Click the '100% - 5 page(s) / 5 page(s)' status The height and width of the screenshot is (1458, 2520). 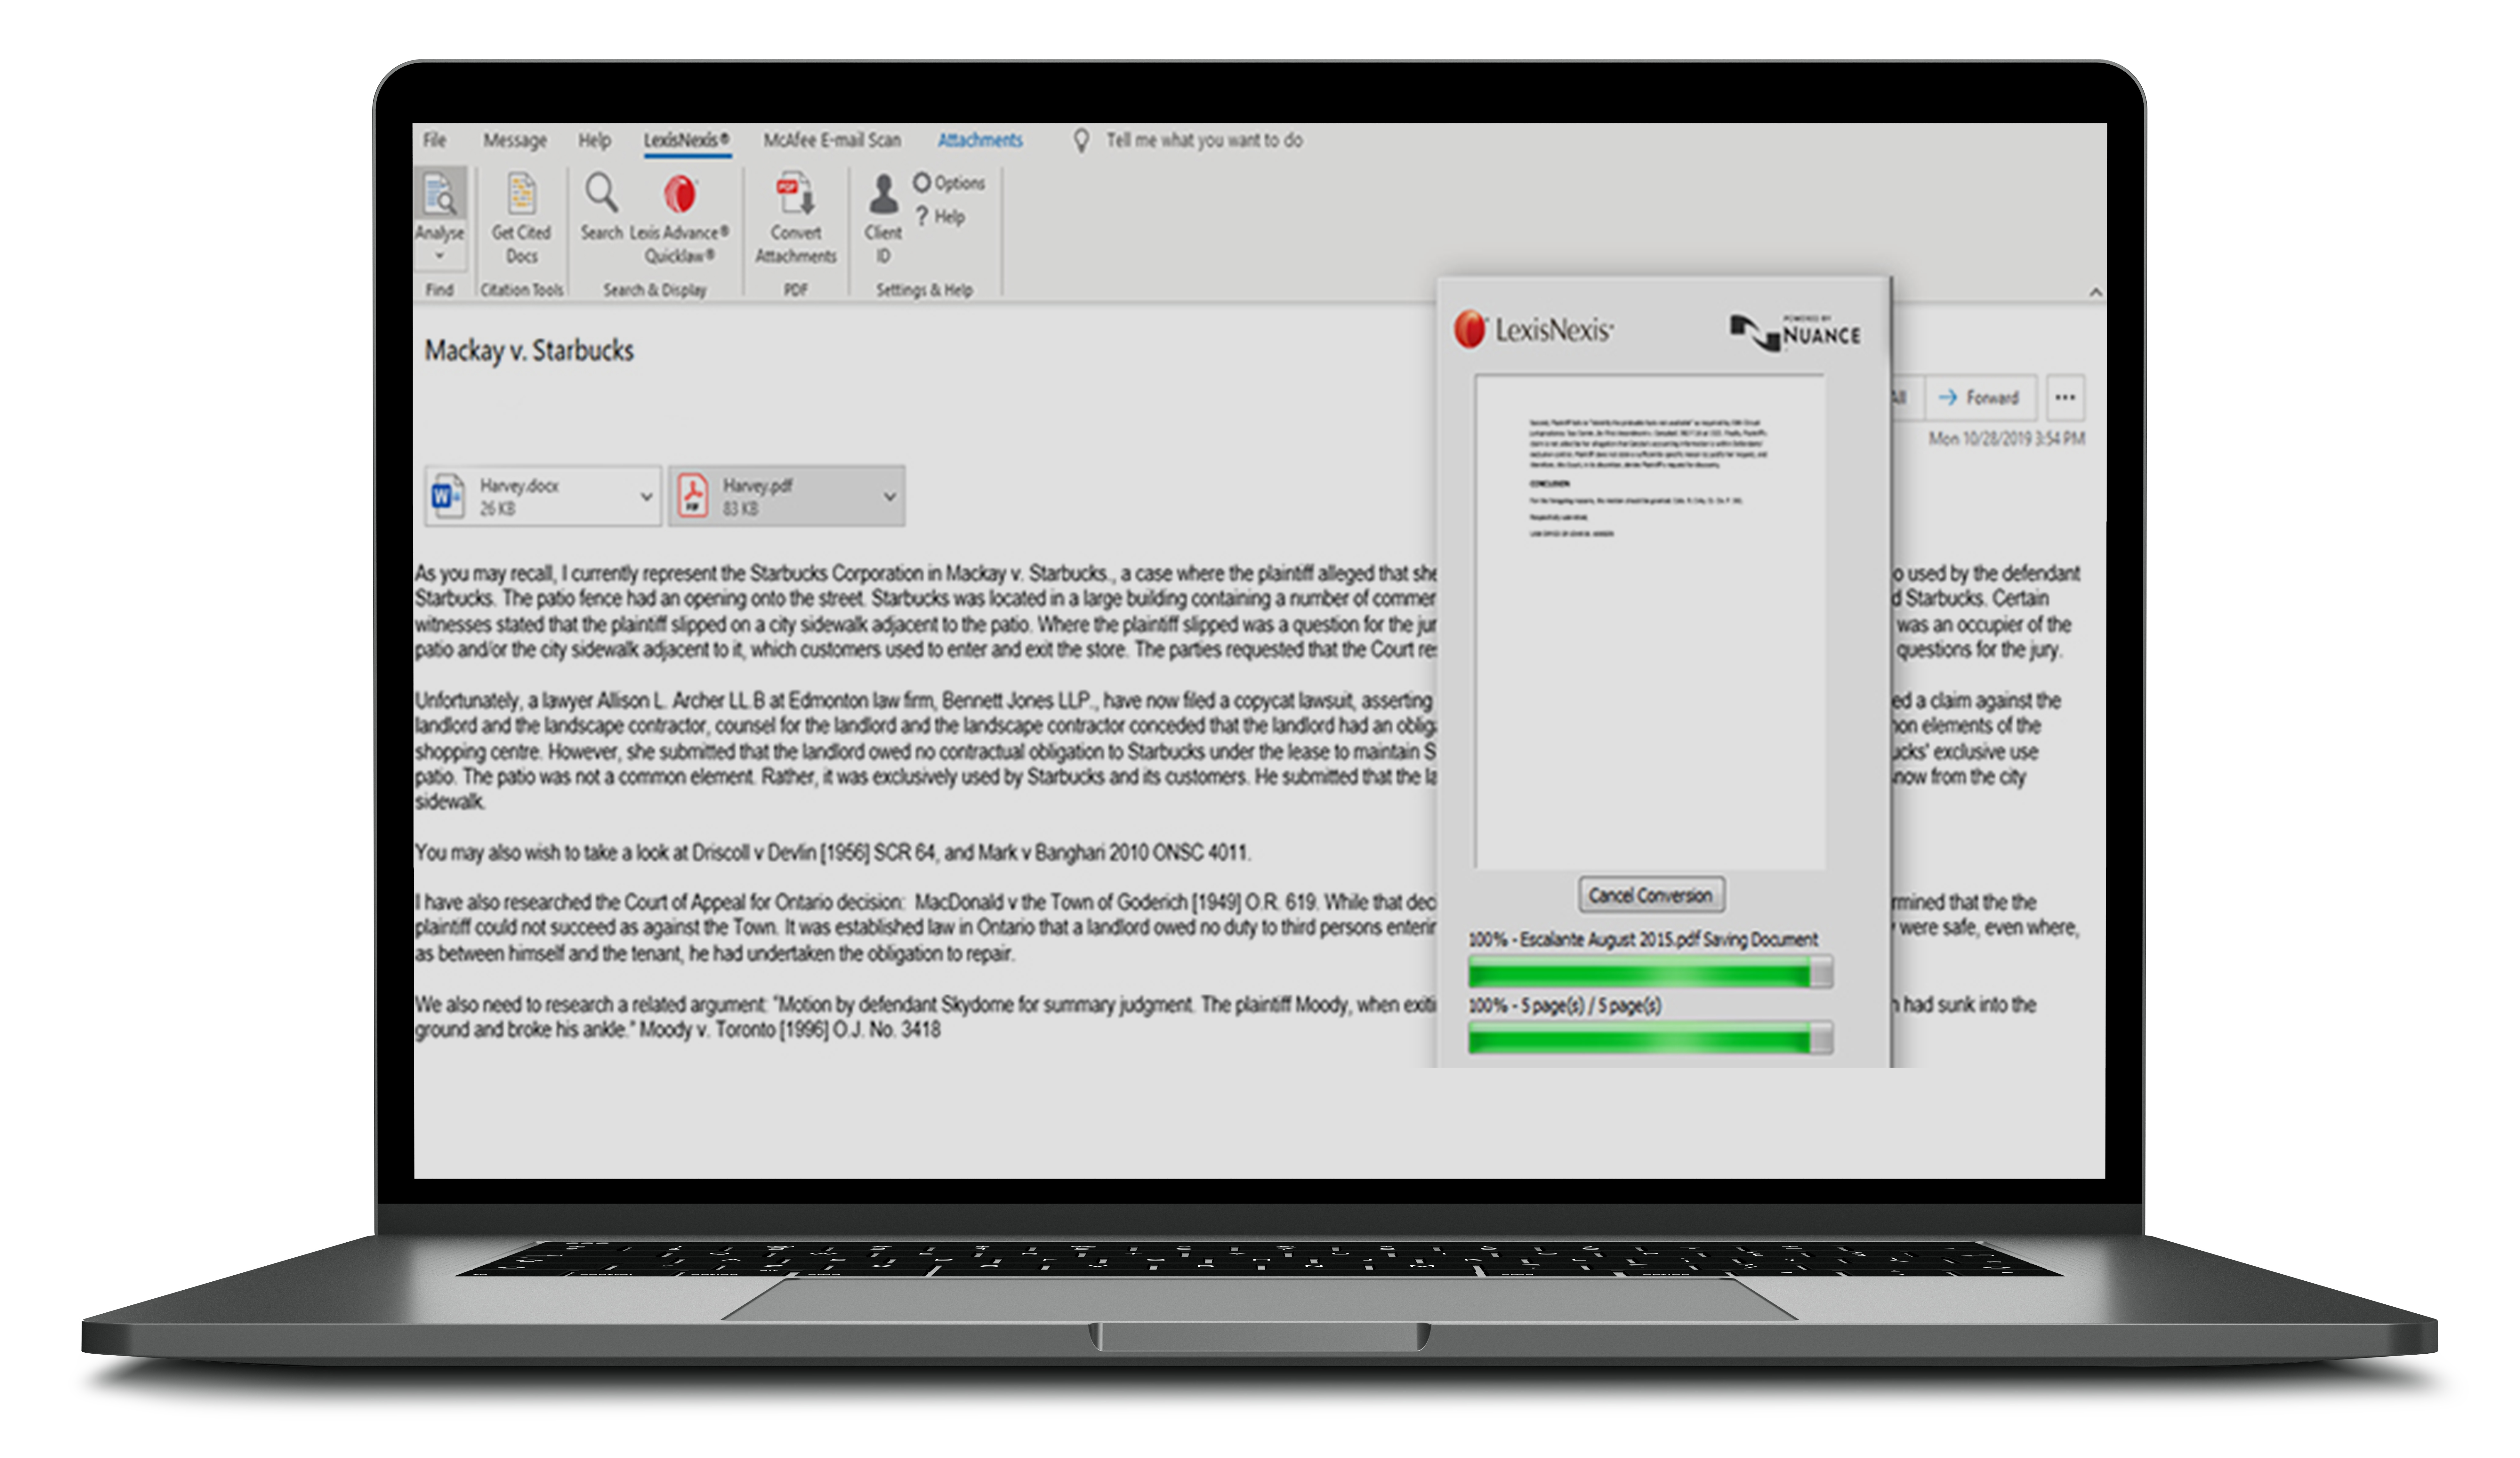[x=1565, y=1006]
